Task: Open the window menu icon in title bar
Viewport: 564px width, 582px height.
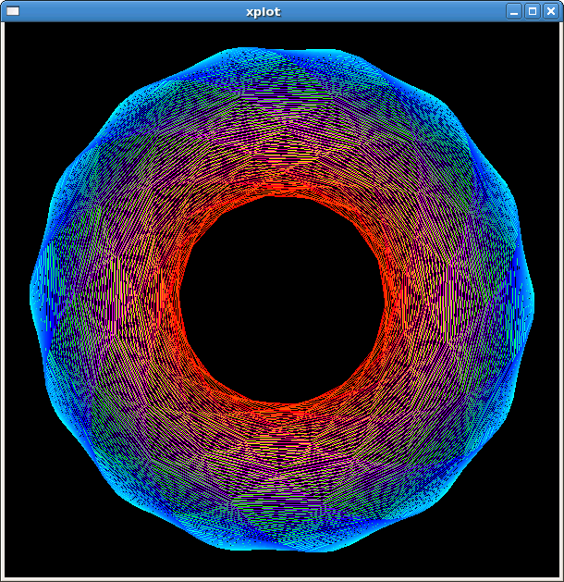Action: (x=13, y=11)
